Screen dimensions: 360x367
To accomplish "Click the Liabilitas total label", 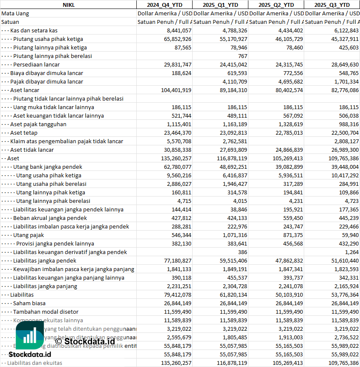I will click(x=22, y=295).
